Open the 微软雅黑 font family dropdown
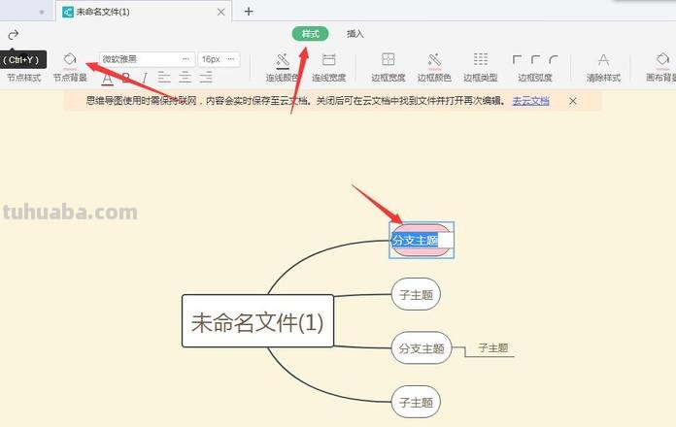 pos(147,59)
